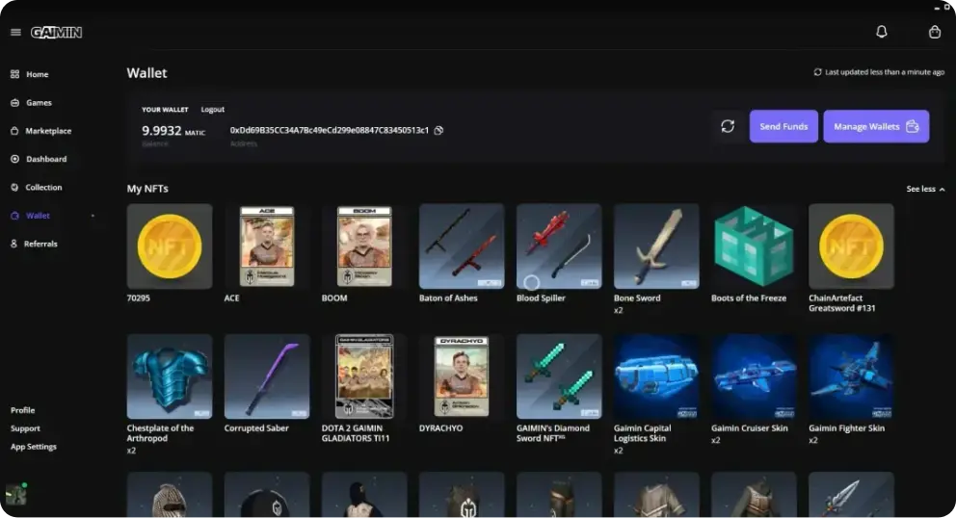Click the wallet Logout link
The width and height of the screenshot is (956, 518).
coord(213,110)
